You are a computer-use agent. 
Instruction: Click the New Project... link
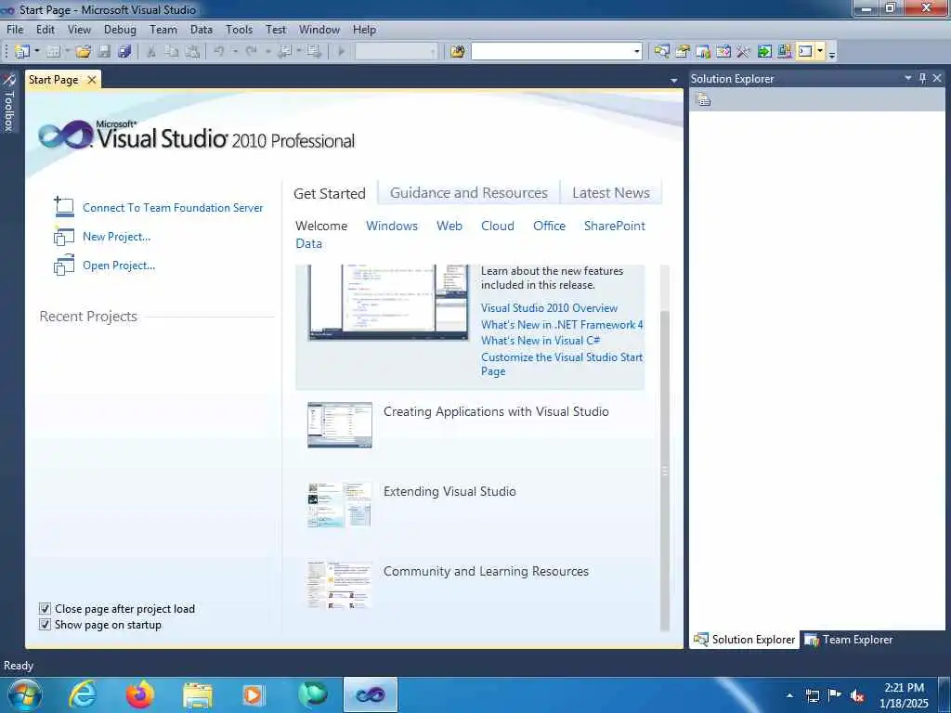coord(116,237)
